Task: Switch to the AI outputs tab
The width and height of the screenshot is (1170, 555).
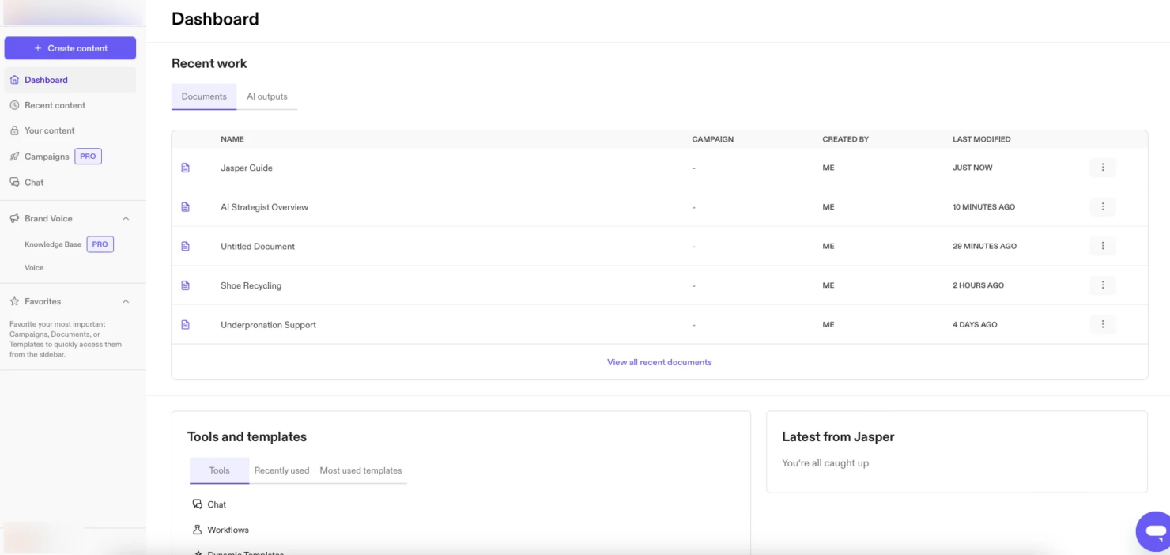Action: [x=267, y=96]
